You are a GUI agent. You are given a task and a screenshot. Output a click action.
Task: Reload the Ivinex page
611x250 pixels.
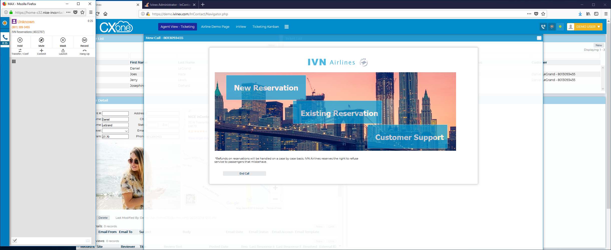tap(98, 14)
